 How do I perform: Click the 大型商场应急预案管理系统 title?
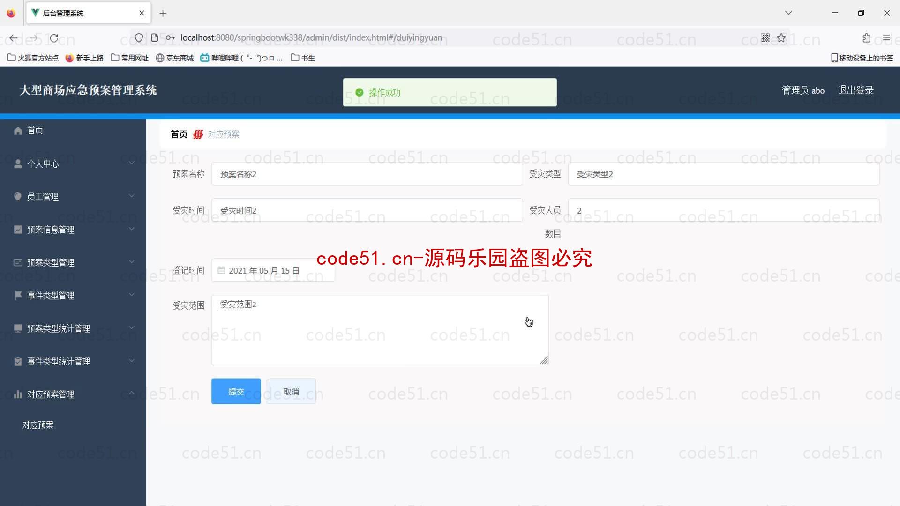(x=88, y=90)
